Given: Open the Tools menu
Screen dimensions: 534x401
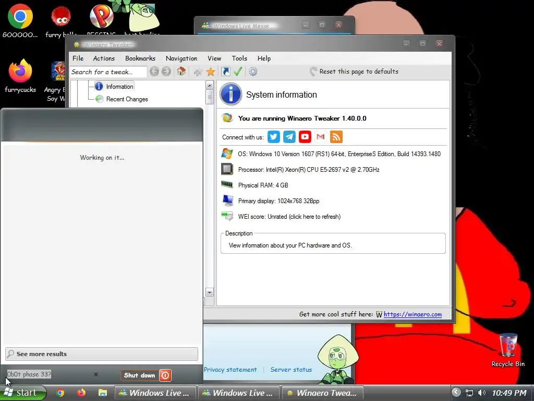Looking at the screenshot, I should point(239,58).
